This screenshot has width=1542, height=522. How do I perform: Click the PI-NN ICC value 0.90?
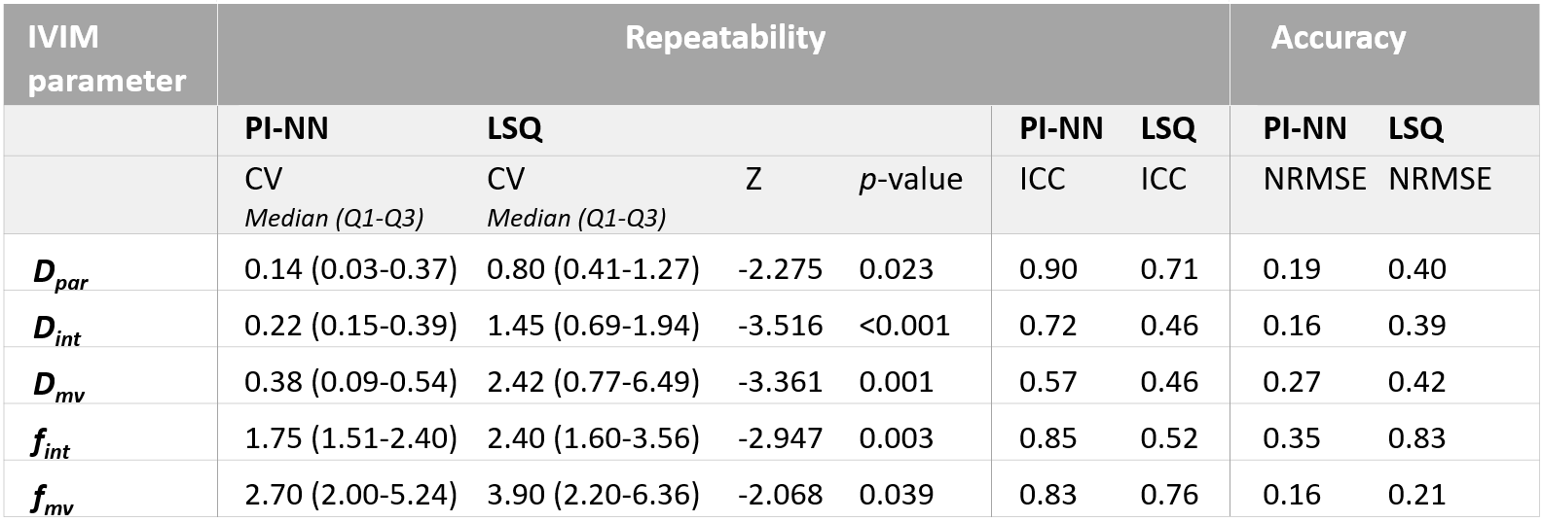(1047, 268)
